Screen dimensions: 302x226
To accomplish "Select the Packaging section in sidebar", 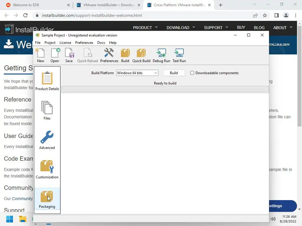I will tap(47, 199).
